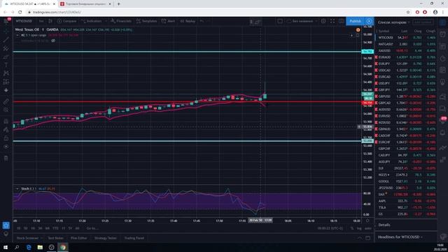Open indicator Templates
Screen dimensions: 448x252
pos(146,21)
